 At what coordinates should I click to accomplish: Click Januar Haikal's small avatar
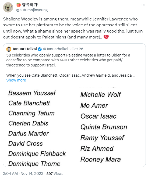pos(9,49)
